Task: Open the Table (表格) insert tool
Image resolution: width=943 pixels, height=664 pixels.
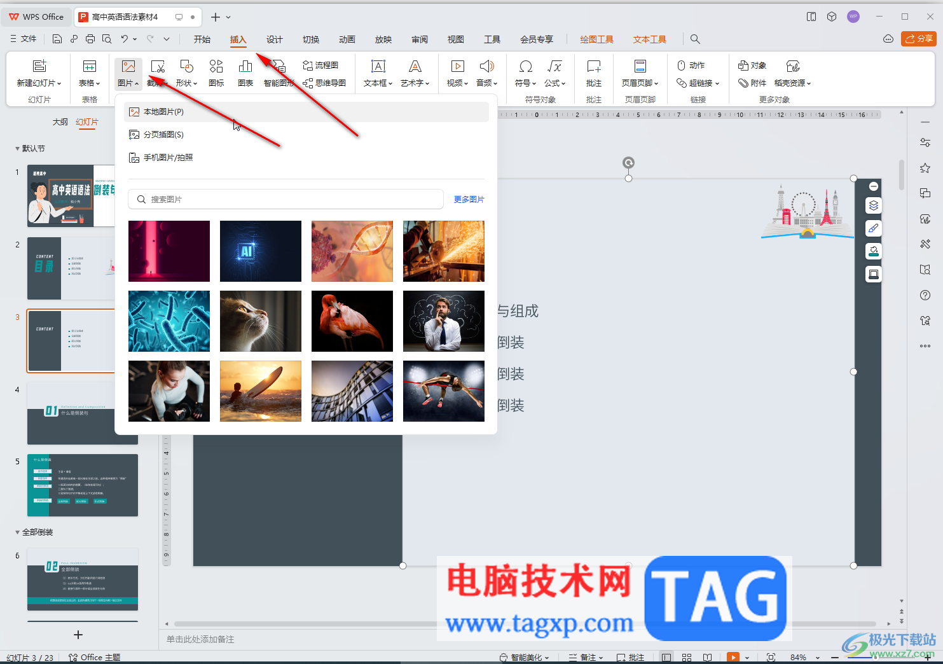Action: point(89,66)
